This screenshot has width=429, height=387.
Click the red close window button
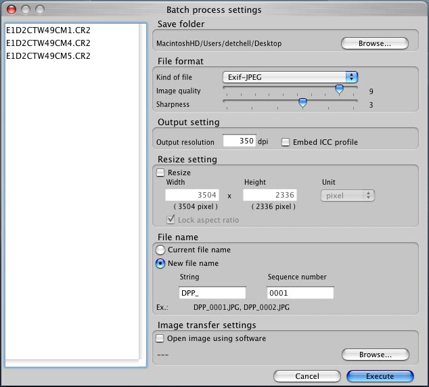coord(12,9)
